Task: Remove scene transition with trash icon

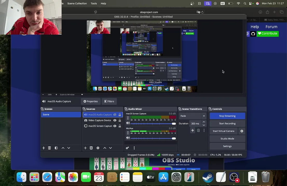Action: pyautogui.click(x=199, y=130)
